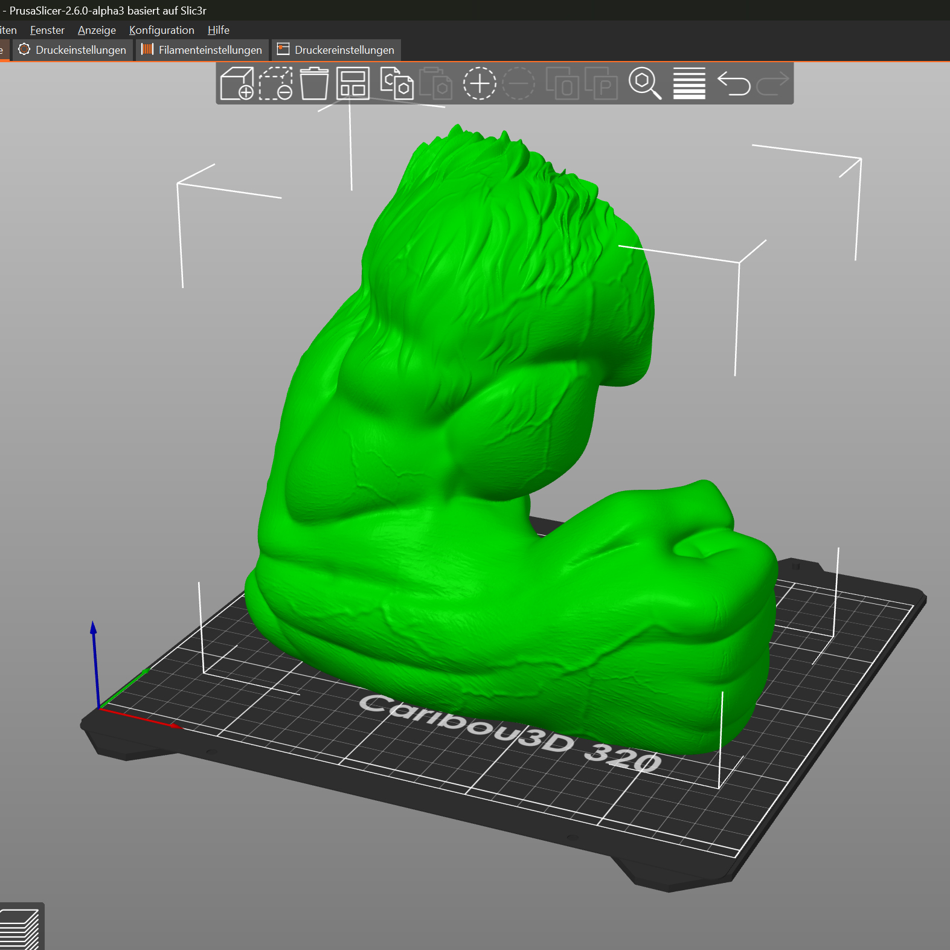Click the Paste icon in toolbar
The width and height of the screenshot is (950, 950).
click(435, 83)
